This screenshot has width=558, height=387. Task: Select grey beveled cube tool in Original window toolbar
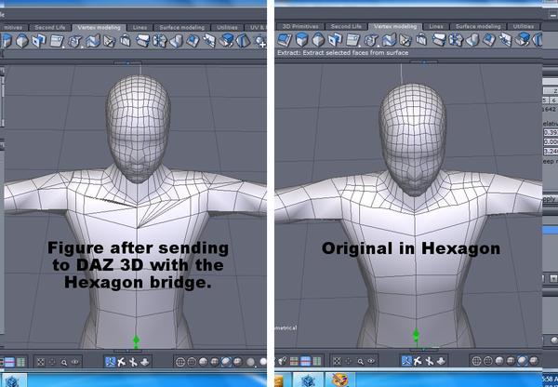click(318, 39)
